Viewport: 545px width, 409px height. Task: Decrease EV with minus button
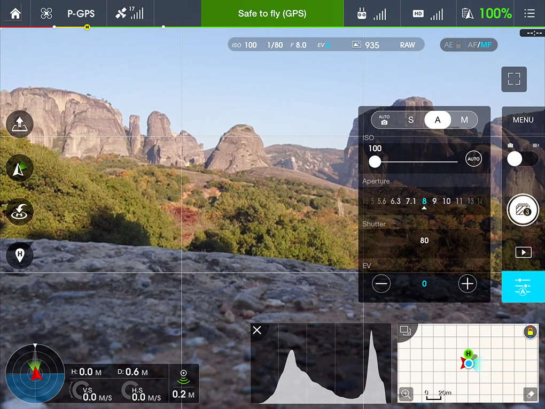coord(381,284)
